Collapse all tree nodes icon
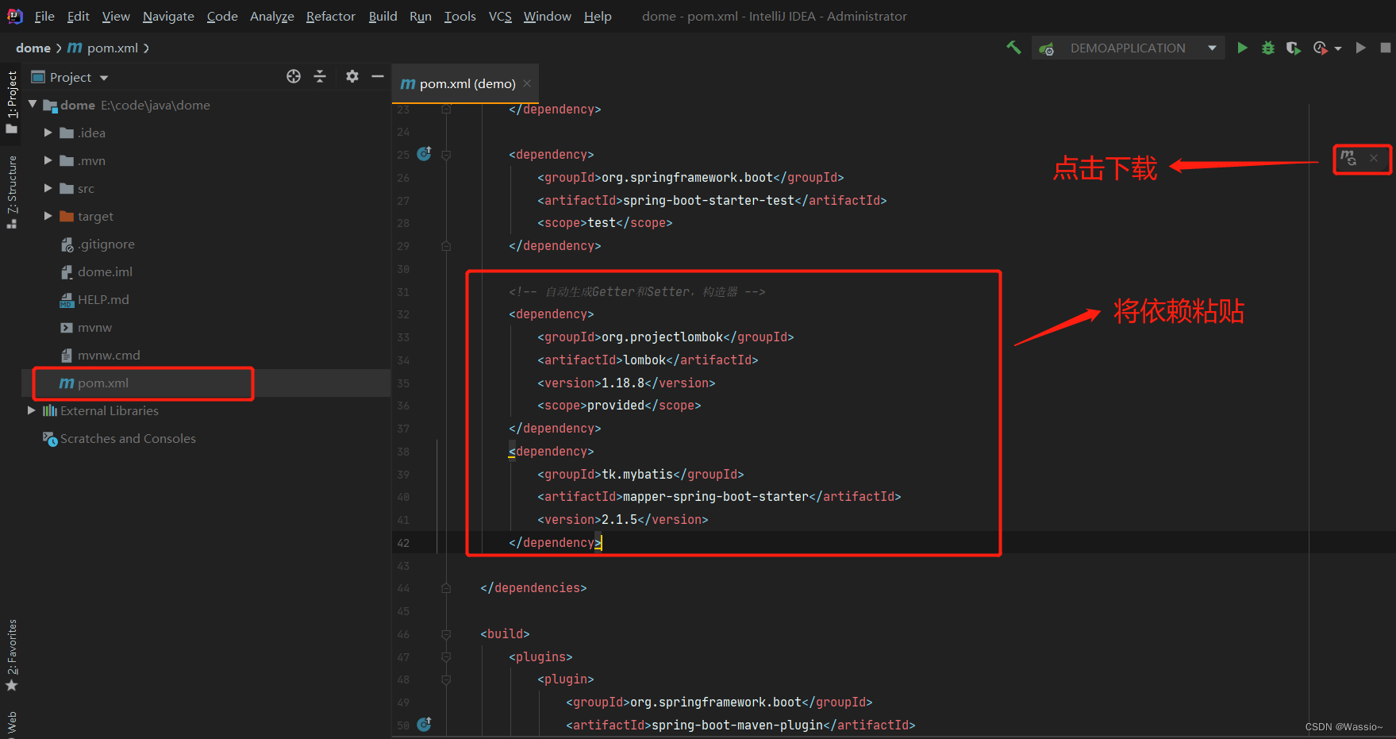Viewport: 1396px width, 739px height. (x=320, y=76)
